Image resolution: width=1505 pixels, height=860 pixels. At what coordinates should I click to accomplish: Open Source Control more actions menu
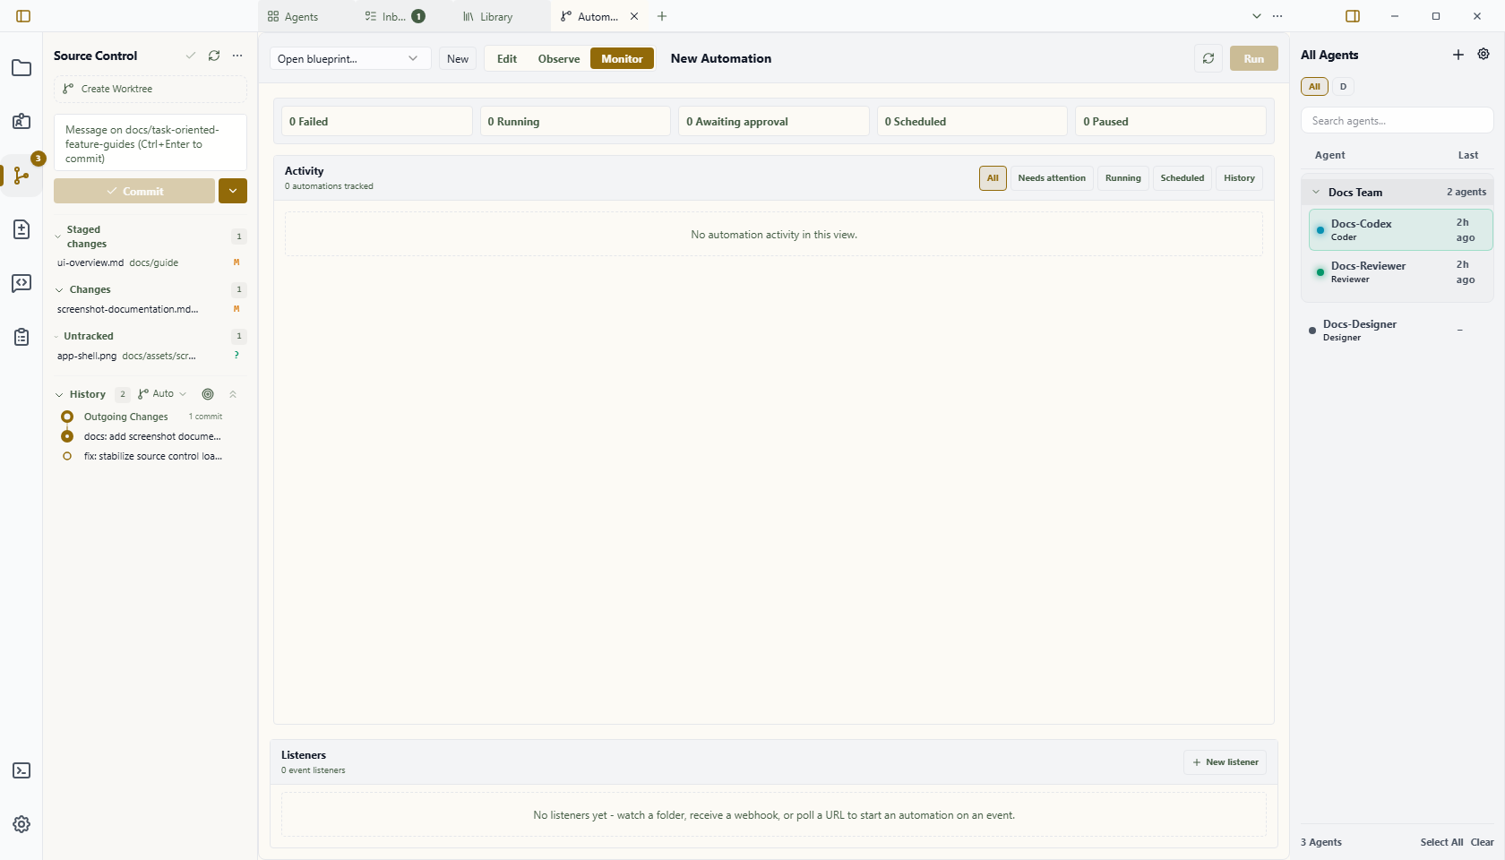tap(237, 56)
